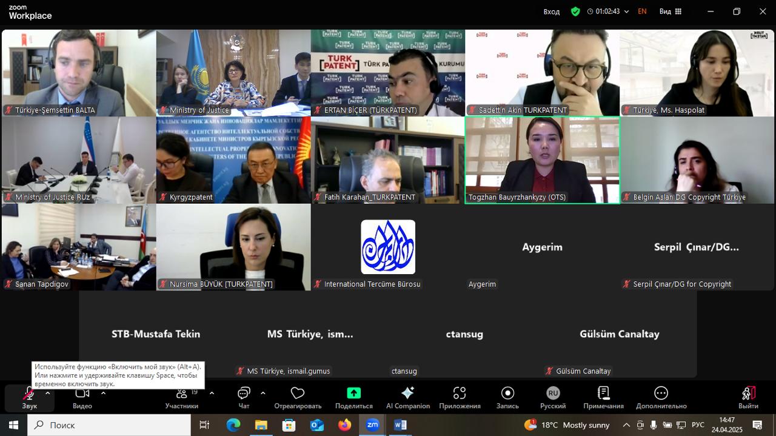Select Fatih Karahan_TURKPATENT video tile
The image size is (776, 436).
[x=388, y=160]
